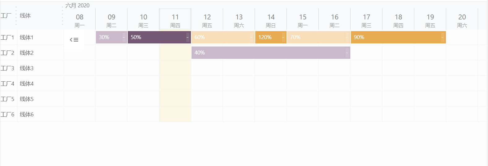Viewport: 488px width, 166px height.
Task: Click the date 20 周六 header
Action: (x=462, y=20)
